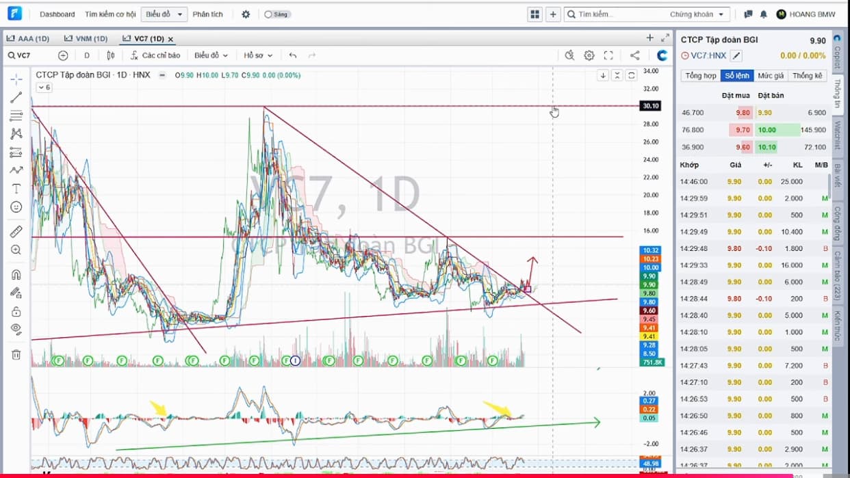Expand the Biểu đồ chart toolbar dropdown
Viewport: 850px width, 478px height.
pyautogui.click(x=211, y=55)
